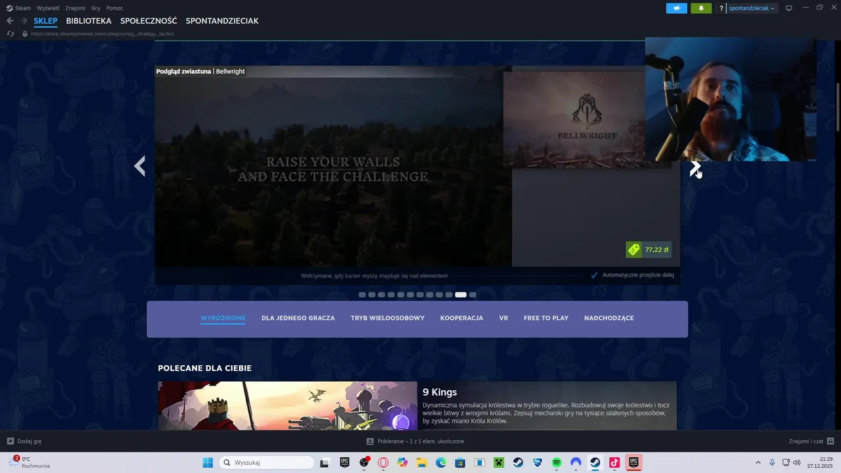The width and height of the screenshot is (841, 473).
Task: Open the Windows Start button
Action: (208, 462)
